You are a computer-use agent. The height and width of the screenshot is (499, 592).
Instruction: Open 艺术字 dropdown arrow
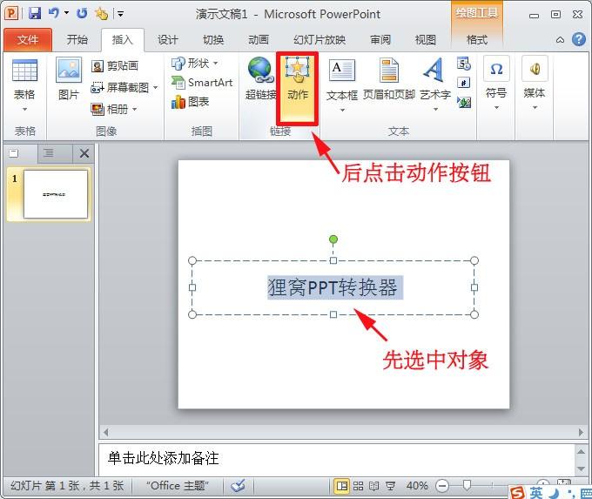click(x=435, y=110)
